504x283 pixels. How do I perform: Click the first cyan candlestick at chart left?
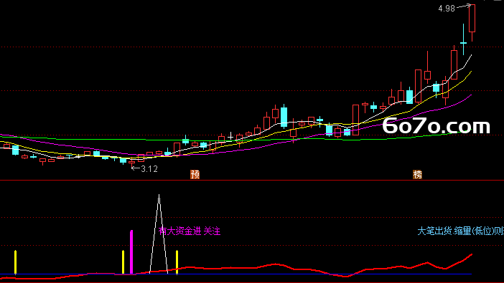[x=15, y=150]
